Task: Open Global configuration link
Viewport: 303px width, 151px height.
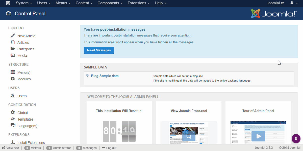Action: [22, 113]
